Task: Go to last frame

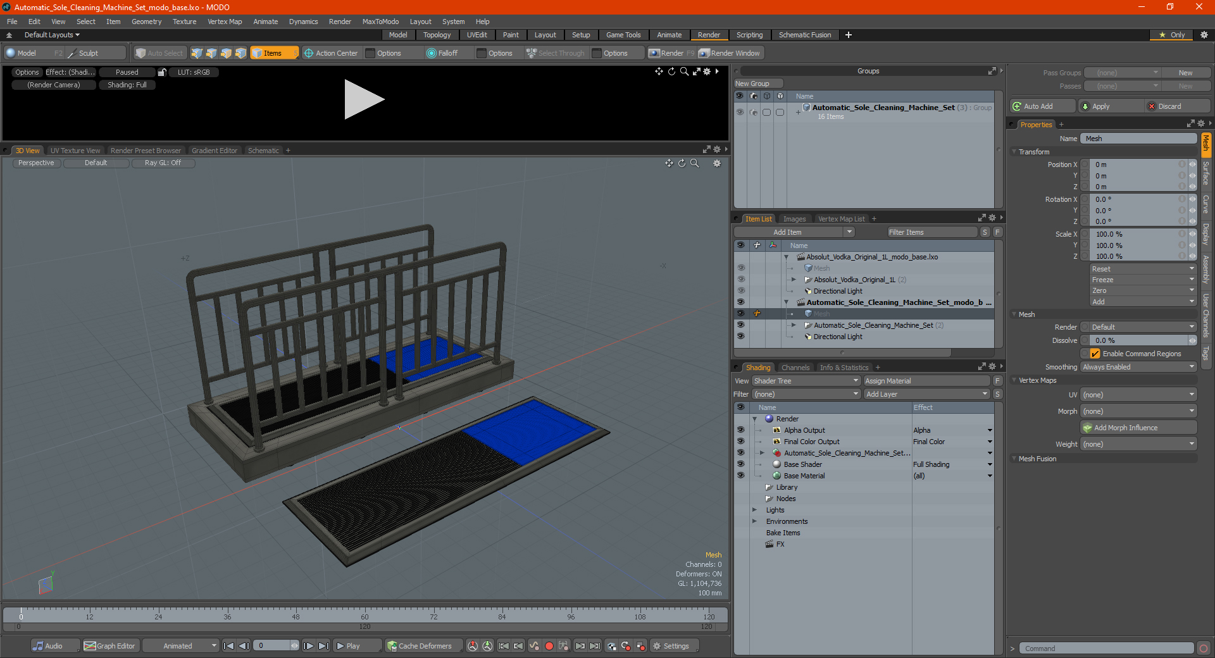Action: coord(323,646)
